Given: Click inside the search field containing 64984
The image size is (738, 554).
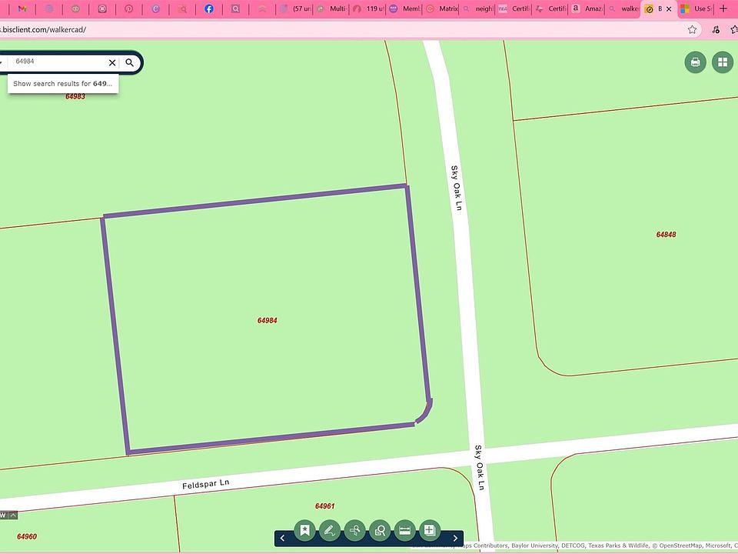Looking at the screenshot, I should click(58, 62).
